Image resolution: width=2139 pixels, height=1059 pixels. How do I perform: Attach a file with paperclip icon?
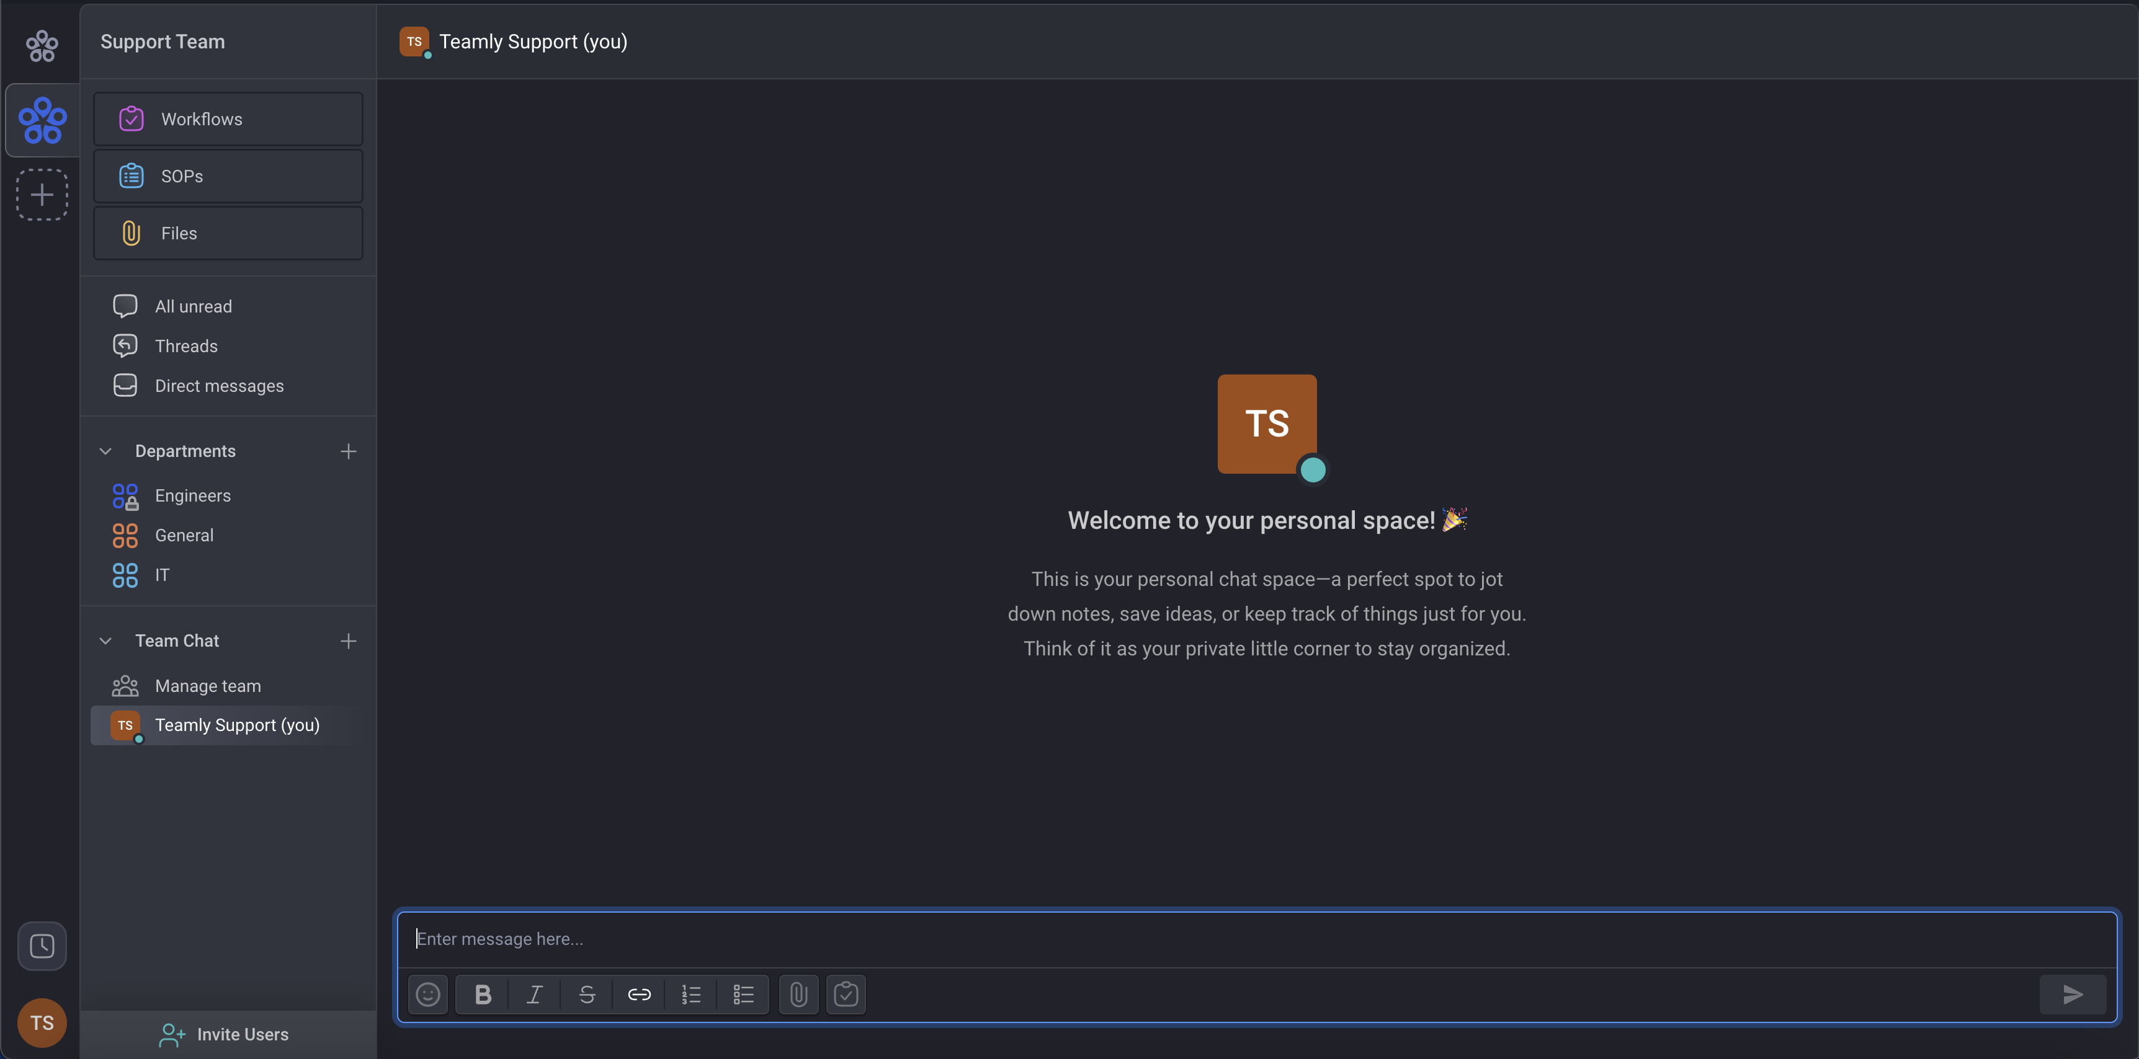[x=798, y=995]
